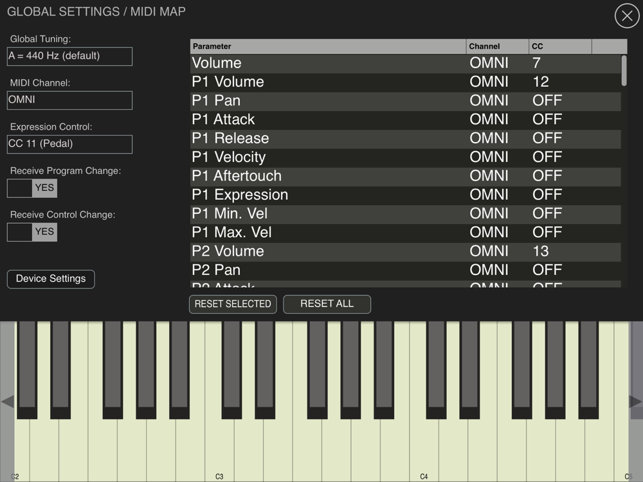Shift keyboard left with the arrow
Screen dimensions: 643x482
point(7,402)
